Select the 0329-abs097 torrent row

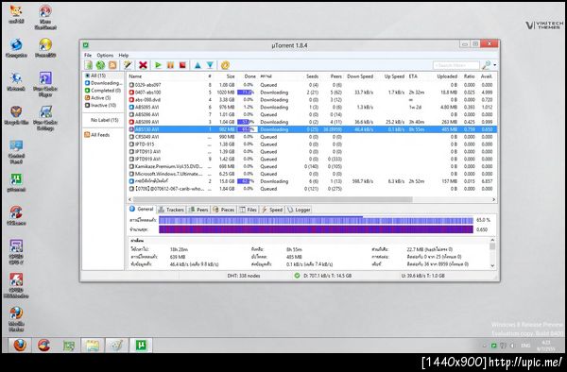click(313, 85)
